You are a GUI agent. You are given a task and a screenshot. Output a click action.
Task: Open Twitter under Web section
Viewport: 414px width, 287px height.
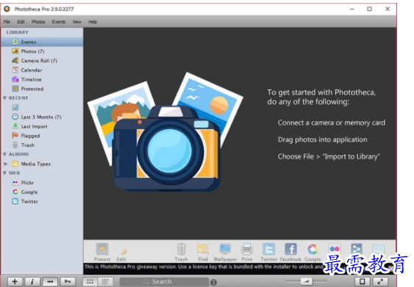pos(42,201)
